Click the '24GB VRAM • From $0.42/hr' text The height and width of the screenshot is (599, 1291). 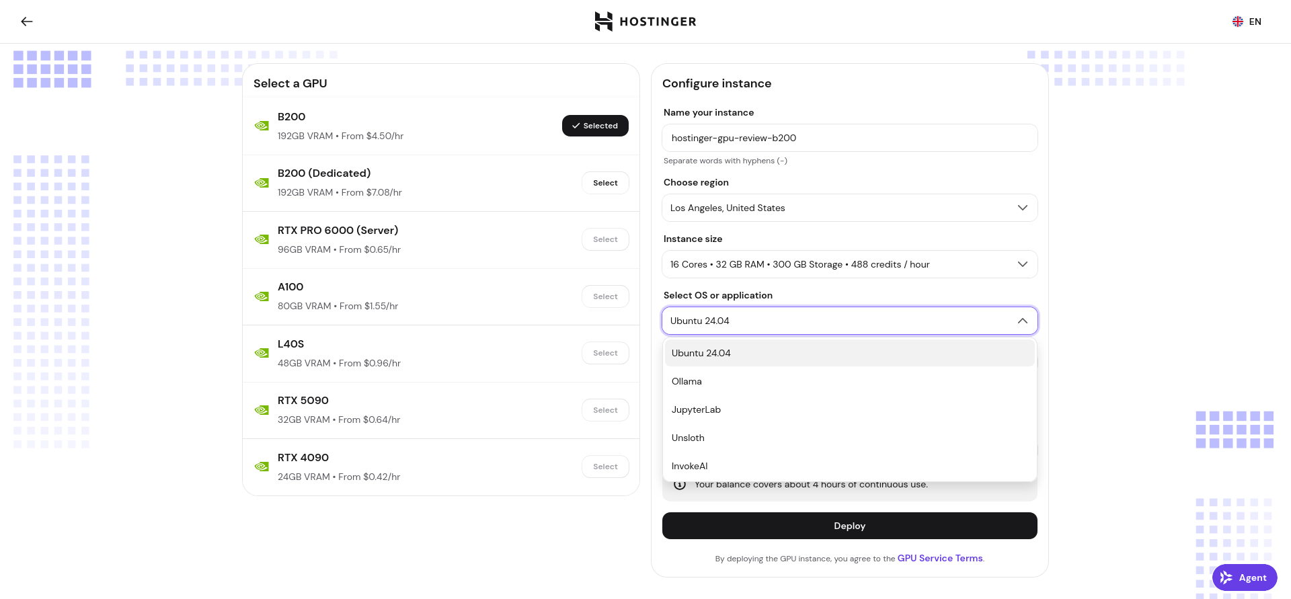[x=339, y=477]
